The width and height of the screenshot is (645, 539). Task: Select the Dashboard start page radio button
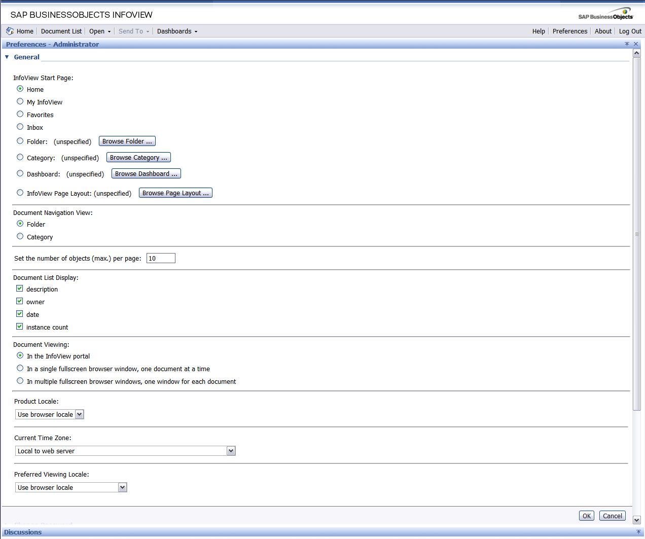pyautogui.click(x=20, y=173)
